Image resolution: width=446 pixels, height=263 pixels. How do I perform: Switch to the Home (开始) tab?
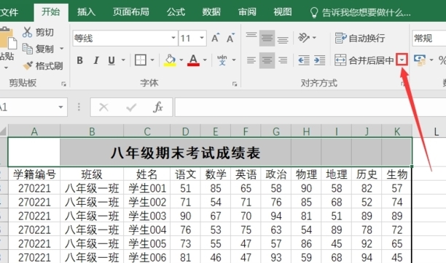(x=51, y=12)
